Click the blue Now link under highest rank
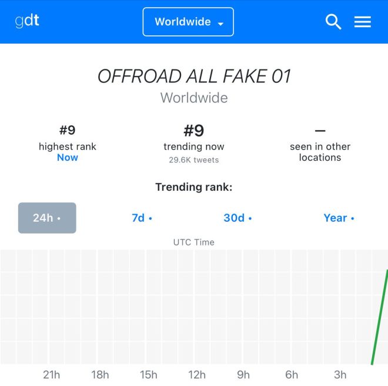 [x=67, y=158]
